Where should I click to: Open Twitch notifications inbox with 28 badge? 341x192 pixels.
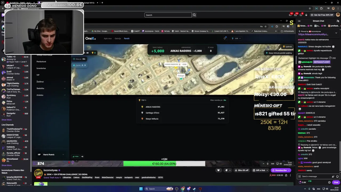(x=295, y=15)
